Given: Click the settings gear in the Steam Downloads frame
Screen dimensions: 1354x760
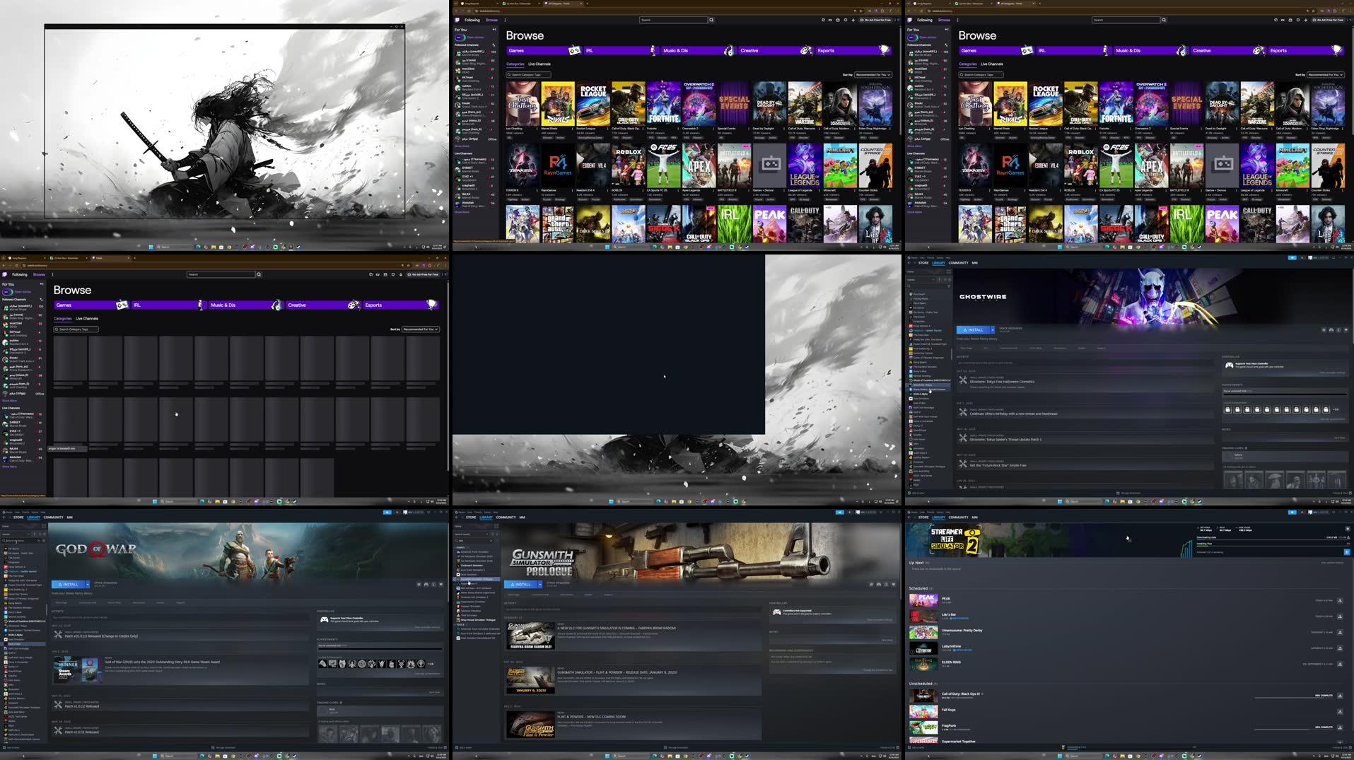Looking at the screenshot, I should [x=1347, y=529].
